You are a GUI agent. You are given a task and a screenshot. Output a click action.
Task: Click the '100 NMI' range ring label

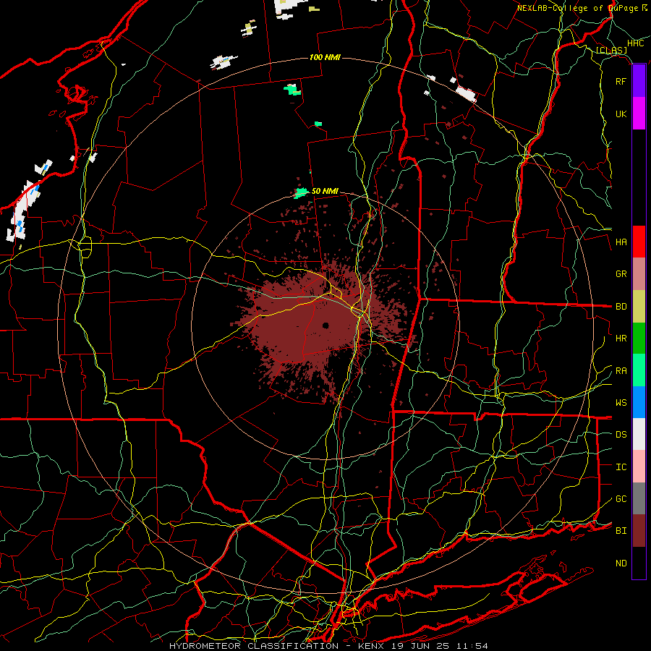pos(325,57)
